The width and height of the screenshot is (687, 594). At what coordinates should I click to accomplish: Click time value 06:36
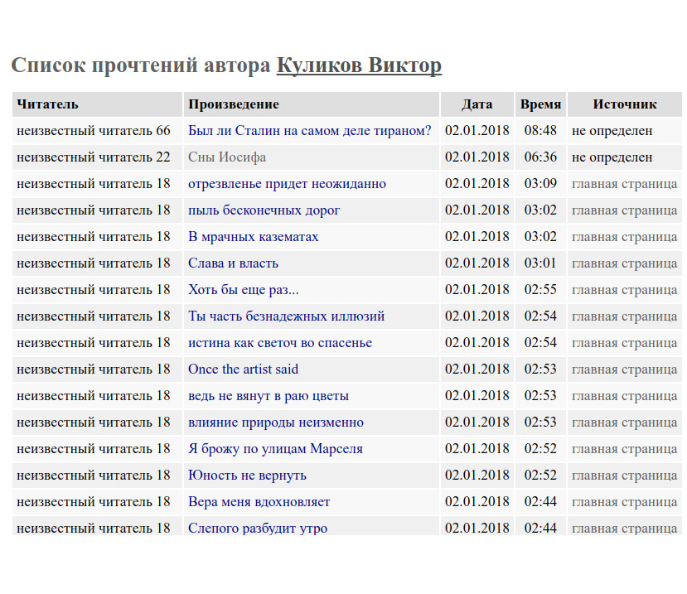(x=540, y=157)
